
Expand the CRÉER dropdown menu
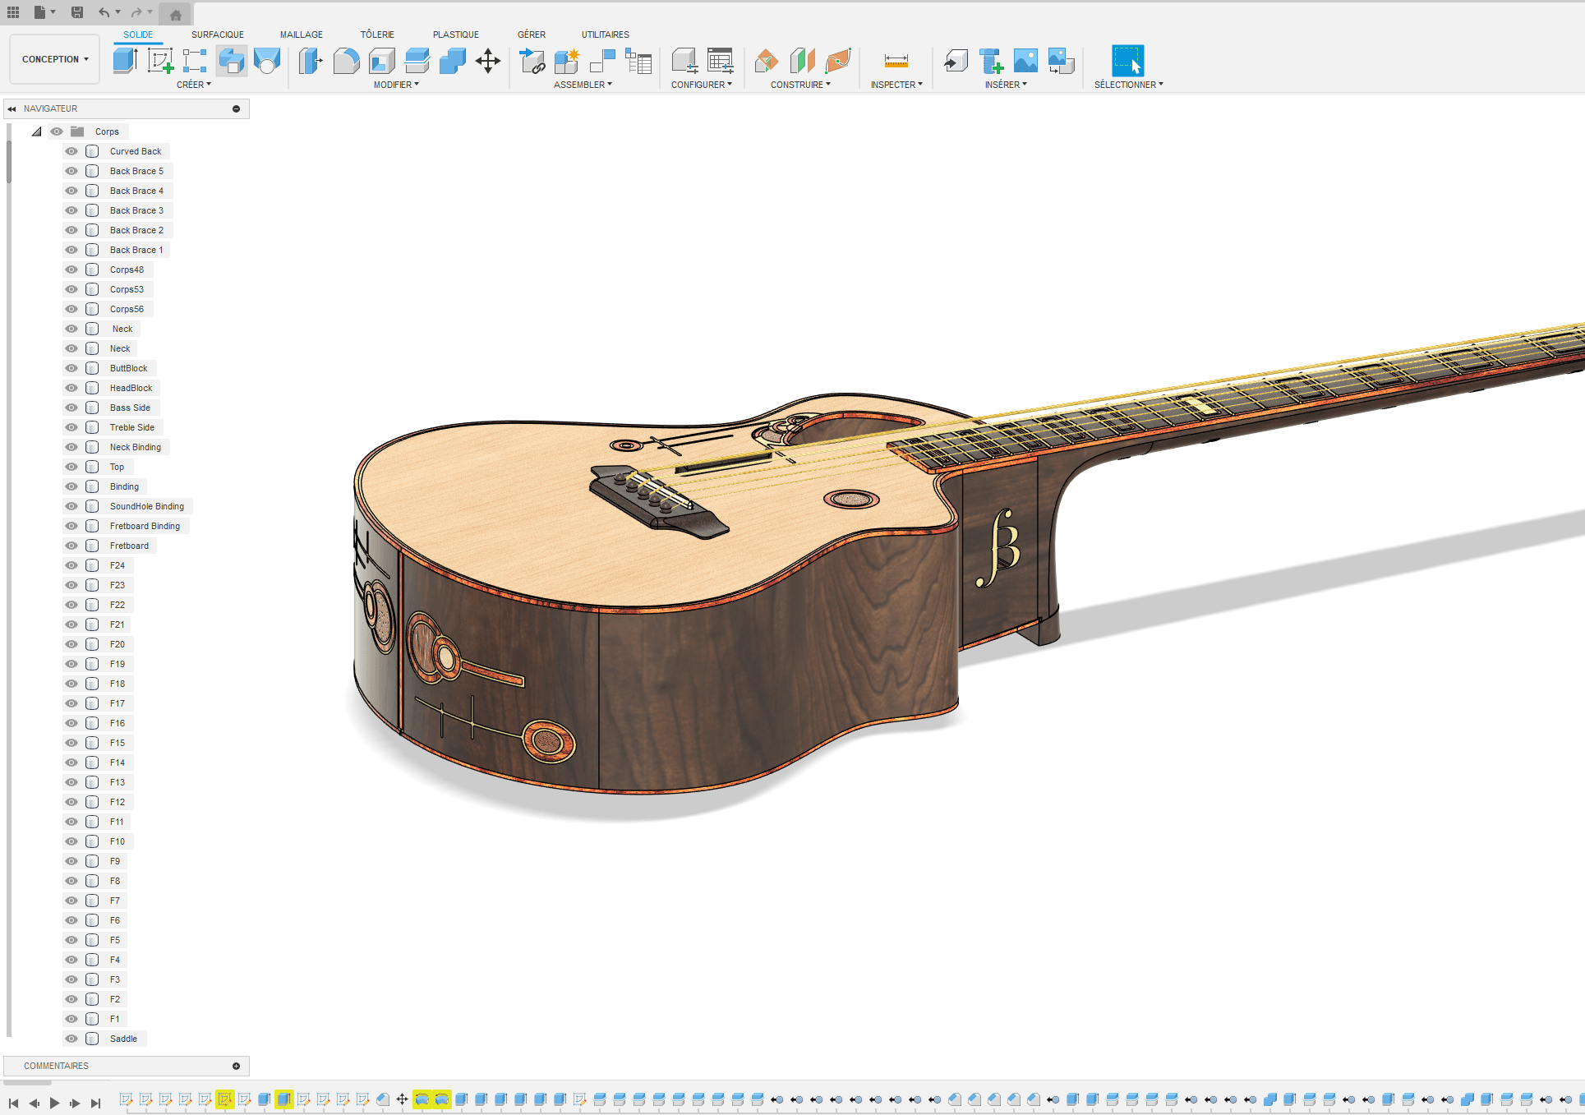pyautogui.click(x=194, y=84)
